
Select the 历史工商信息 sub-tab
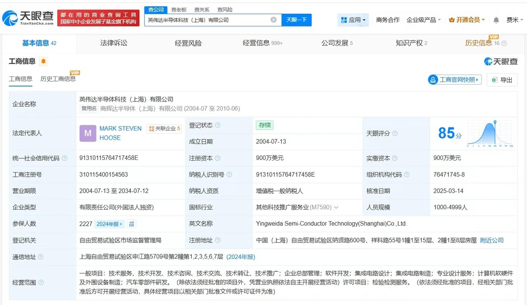pos(58,79)
